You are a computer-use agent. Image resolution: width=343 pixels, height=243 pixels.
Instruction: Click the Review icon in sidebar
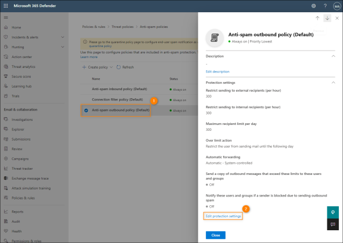6,149
